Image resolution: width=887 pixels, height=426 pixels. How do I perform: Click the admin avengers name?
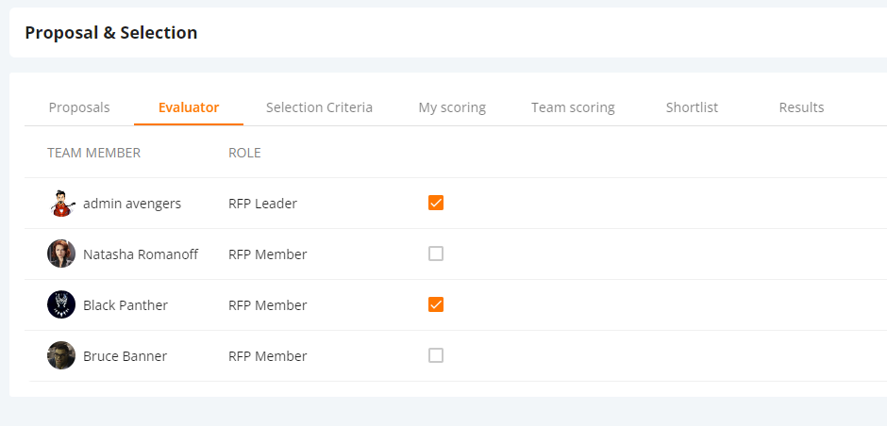[x=132, y=204]
